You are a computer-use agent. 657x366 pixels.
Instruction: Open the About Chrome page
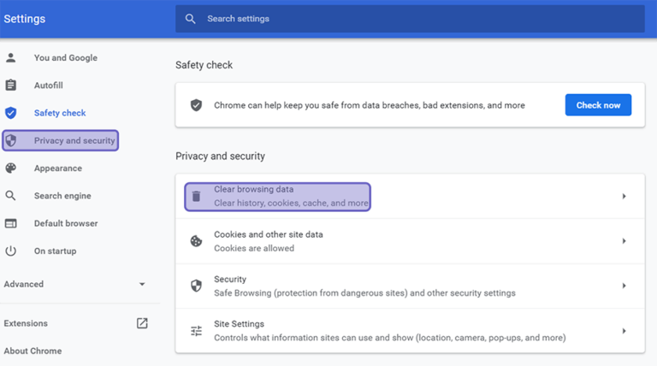tap(33, 351)
